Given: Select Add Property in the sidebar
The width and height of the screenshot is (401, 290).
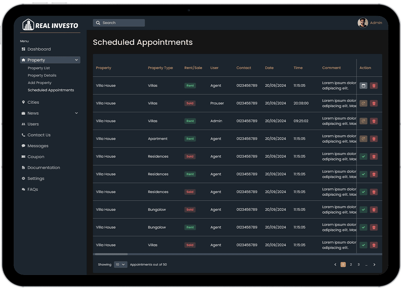Looking at the screenshot, I should point(40,83).
